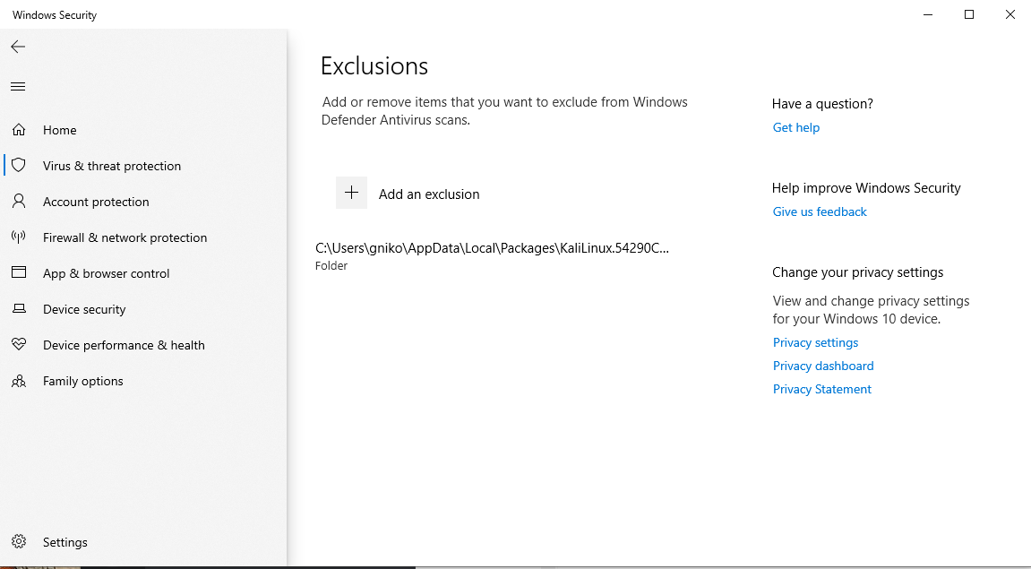1031x569 pixels.
Task: Open the Home menu item
Action: click(x=60, y=130)
